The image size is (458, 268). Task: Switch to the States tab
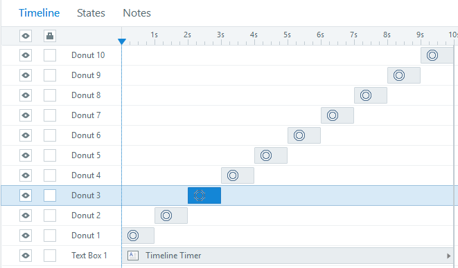tap(91, 13)
